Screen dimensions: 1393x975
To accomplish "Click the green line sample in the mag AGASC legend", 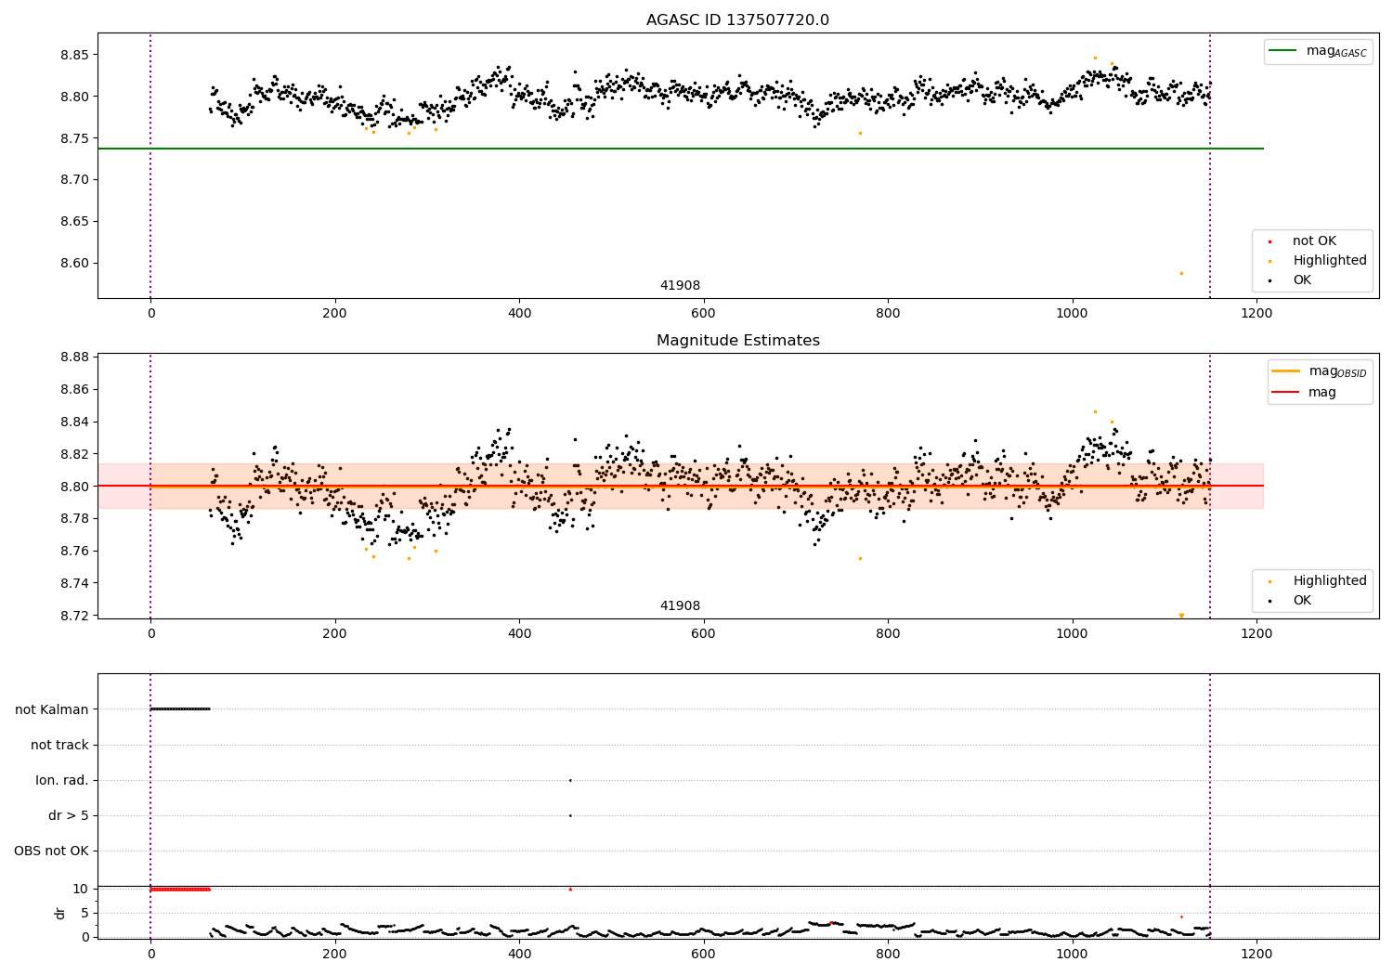I will point(1282,51).
